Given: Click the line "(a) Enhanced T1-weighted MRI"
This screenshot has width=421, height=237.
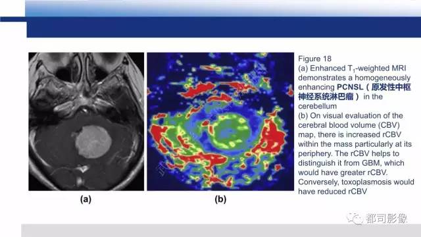Looking at the screenshot, I should pos(352,68).
